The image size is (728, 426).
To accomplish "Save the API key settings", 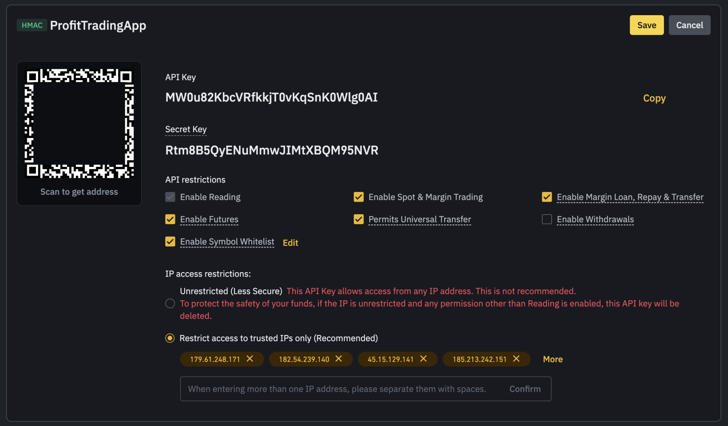I will tap(647, 25).
